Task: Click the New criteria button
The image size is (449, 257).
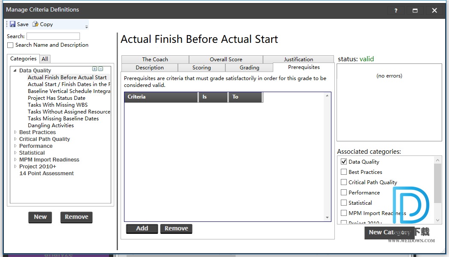Action: tap(40, 217)
